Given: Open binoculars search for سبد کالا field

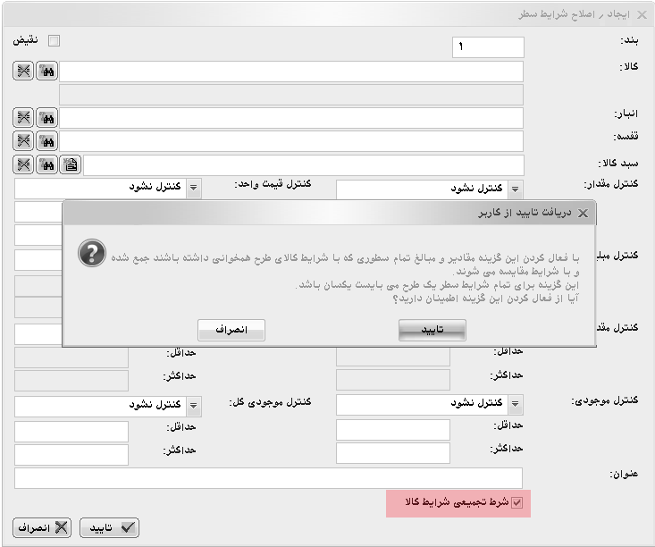Looking at the screenshot, I should pyautogui.click(x=47, y=164).
